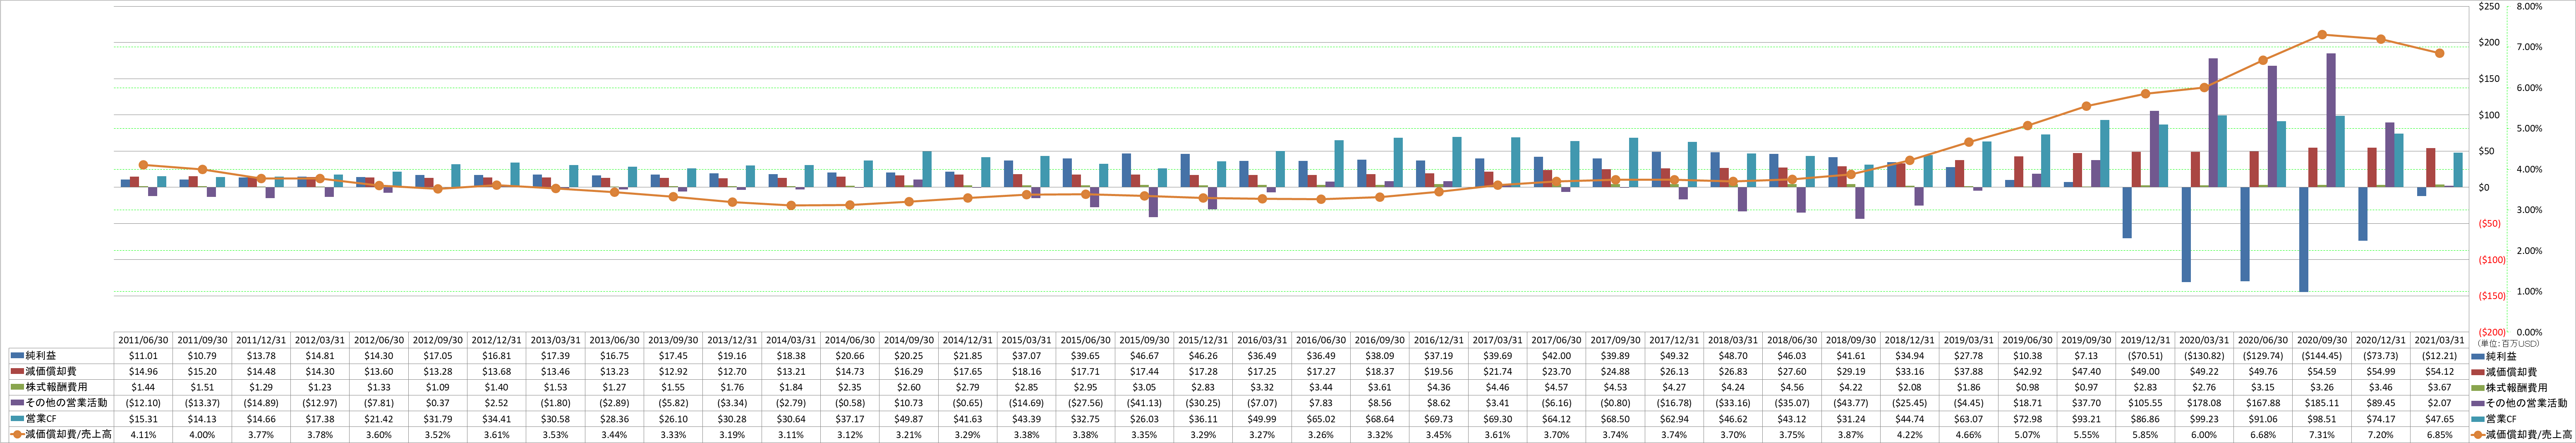The height and width of the screenshot is (443, 2576).
Task: Click the 7.31% ratio cell
Action: (x=2322, y=435)
